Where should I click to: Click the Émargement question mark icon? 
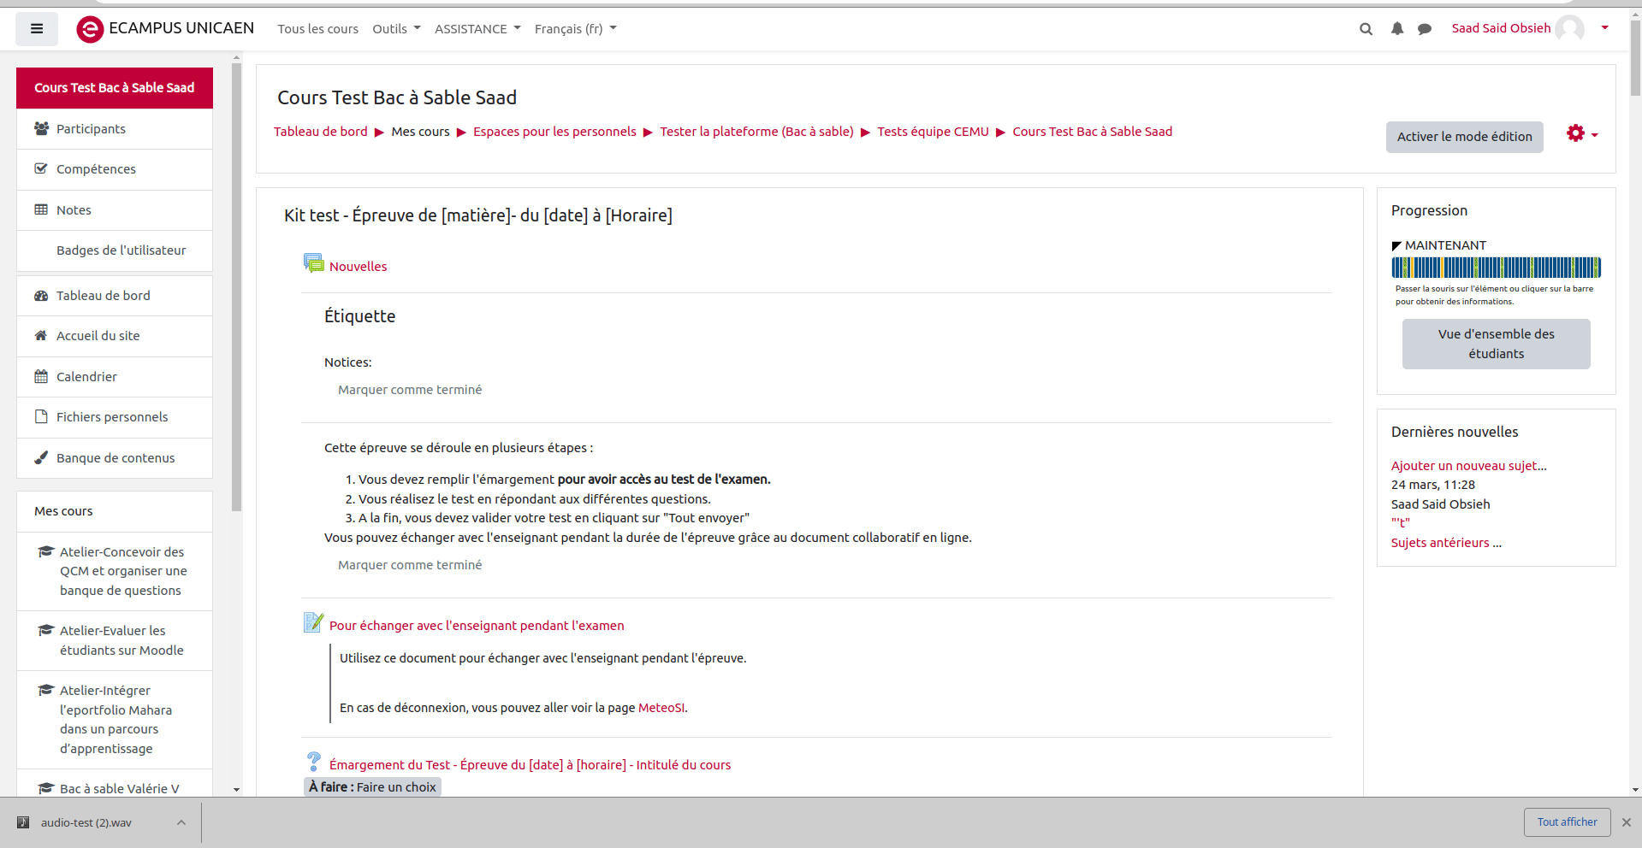click(313, 762)
